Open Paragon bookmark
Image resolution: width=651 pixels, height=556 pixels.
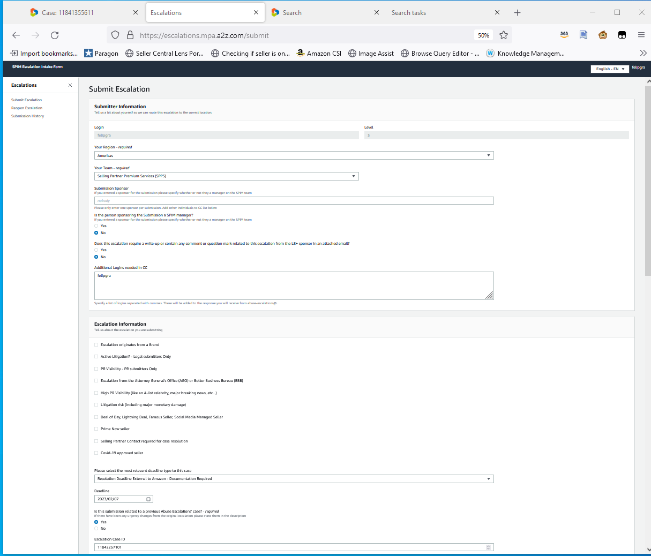click(x=101, y=53)
